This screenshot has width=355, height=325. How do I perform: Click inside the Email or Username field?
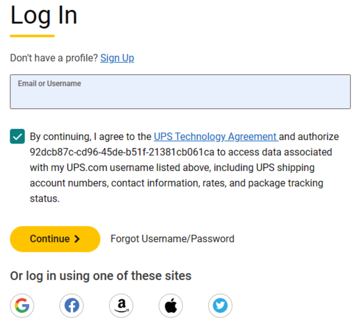tap(177, 92)
